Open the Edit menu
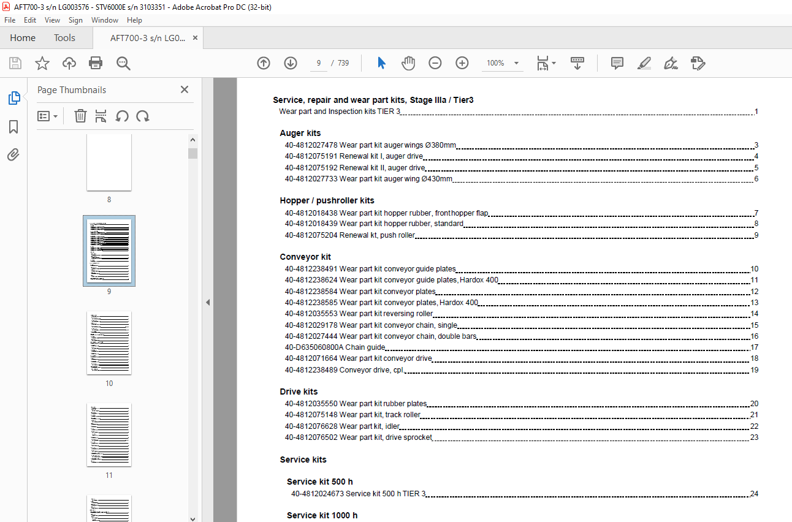Viewport: 792px width, 522px height. 30,20
